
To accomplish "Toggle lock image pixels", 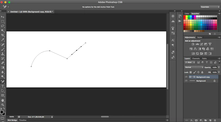I will click(x=195, y=72).
